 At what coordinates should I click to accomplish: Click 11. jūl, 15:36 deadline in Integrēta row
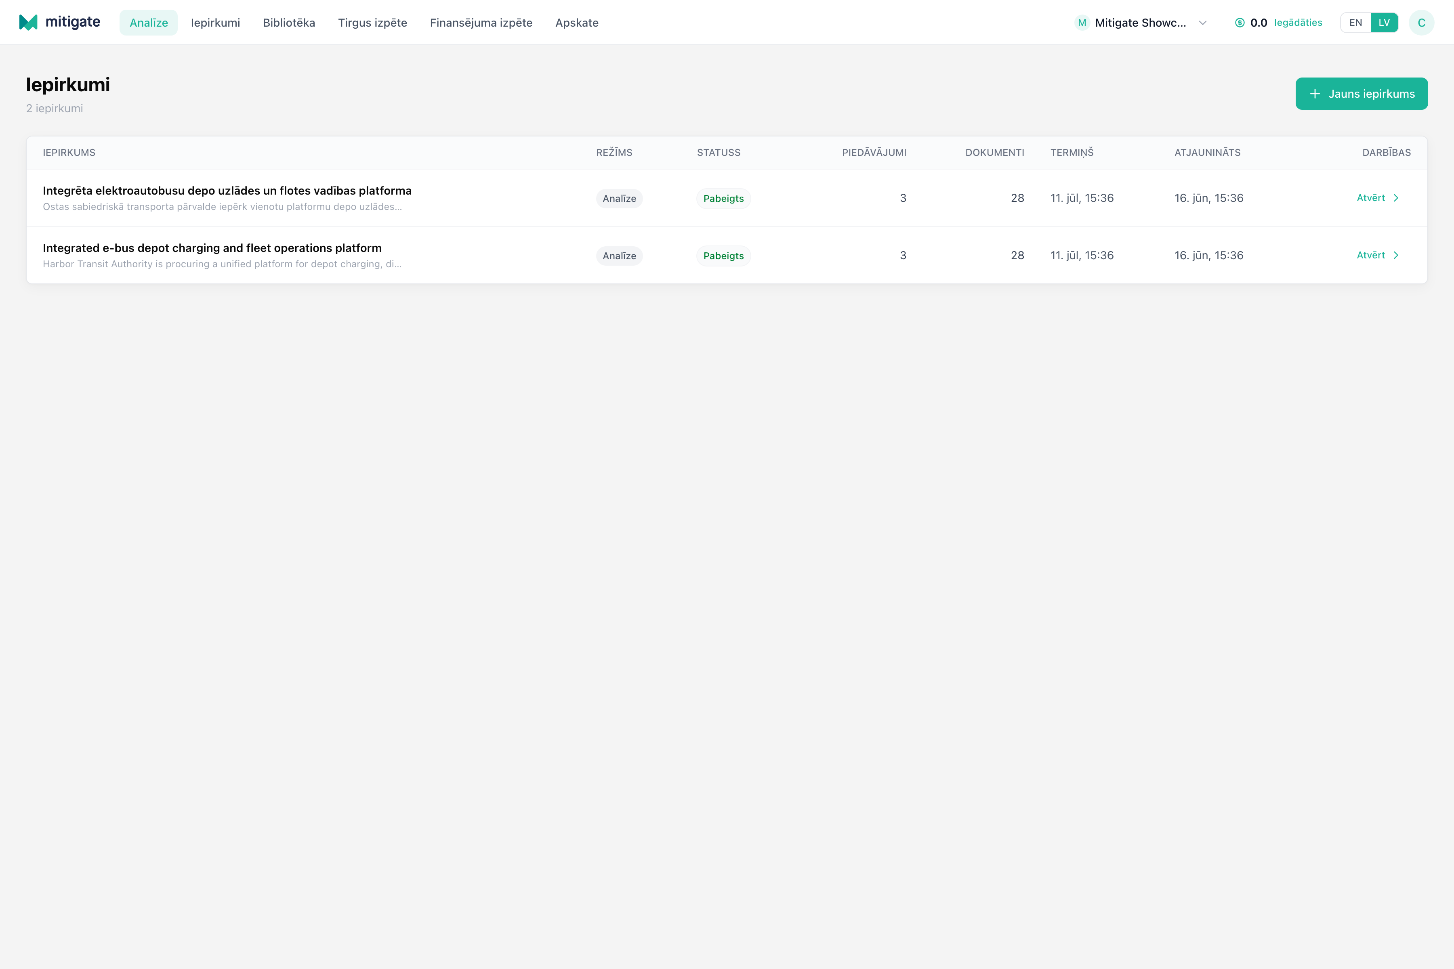[x=1082, y=198]
